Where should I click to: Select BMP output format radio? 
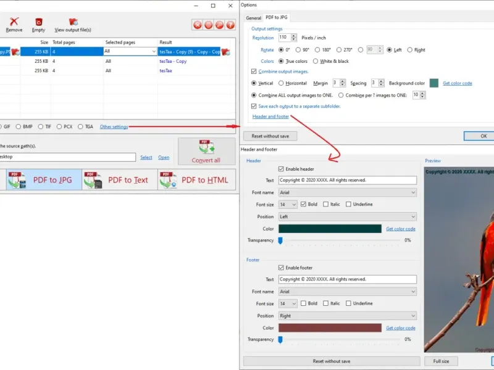(19, 126)
